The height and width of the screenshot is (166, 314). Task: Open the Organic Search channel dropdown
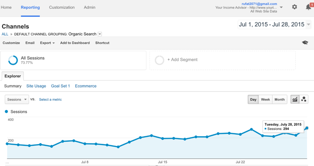click(100, 34)
